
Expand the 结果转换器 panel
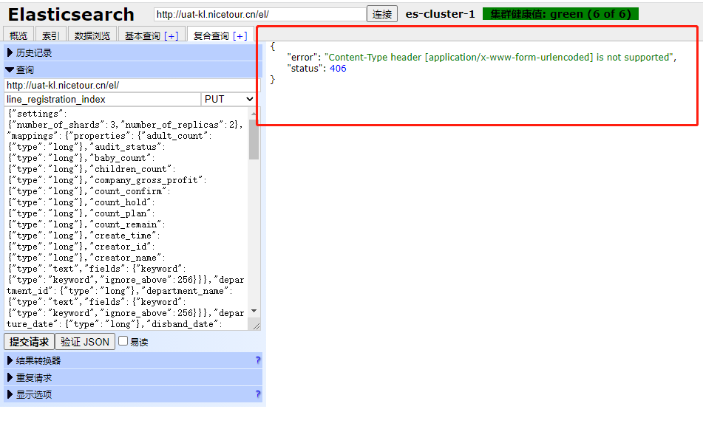pos(44,360)
